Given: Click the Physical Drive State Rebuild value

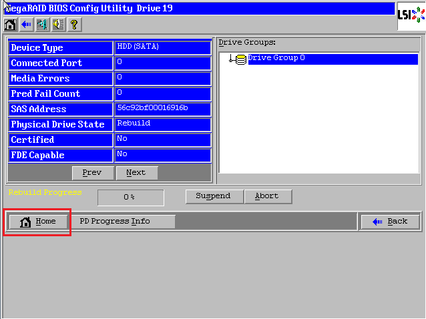Looking at the screenshot, I should pos(163,123).
